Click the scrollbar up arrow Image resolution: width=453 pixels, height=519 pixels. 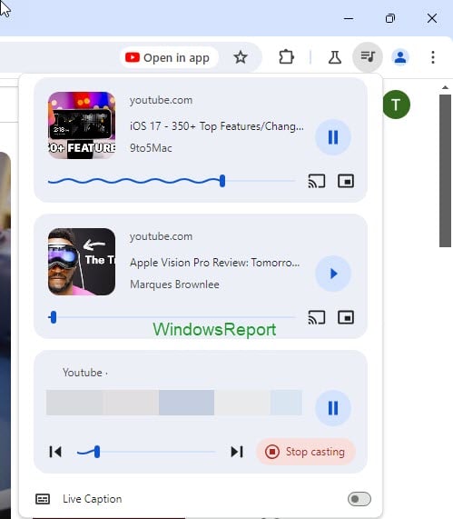tap(445, 87)
